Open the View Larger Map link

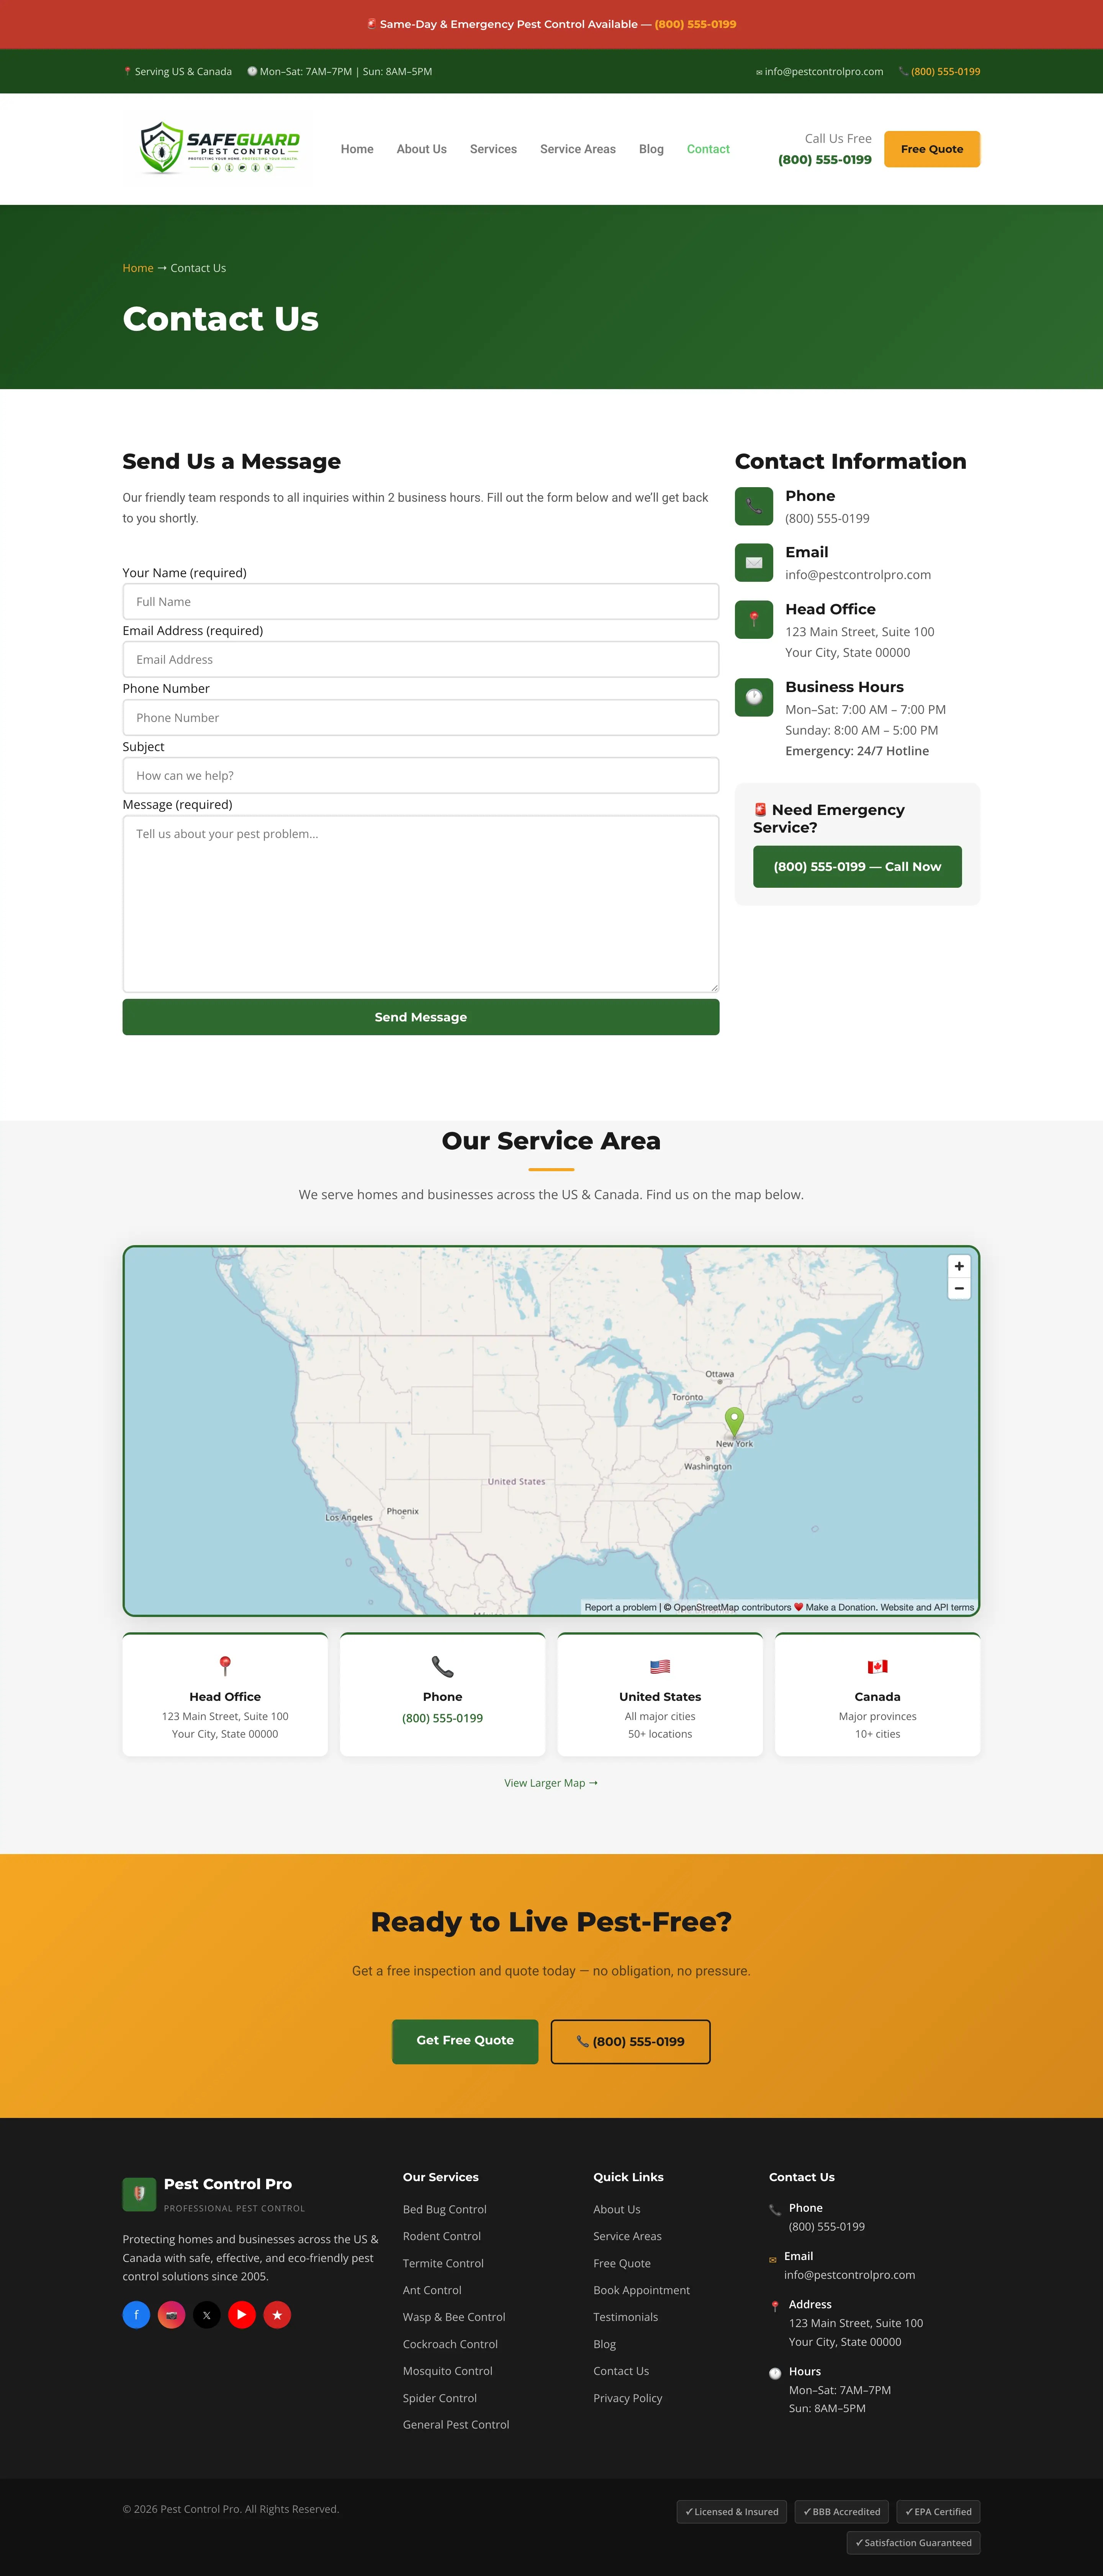click(x=551, y=1783)
